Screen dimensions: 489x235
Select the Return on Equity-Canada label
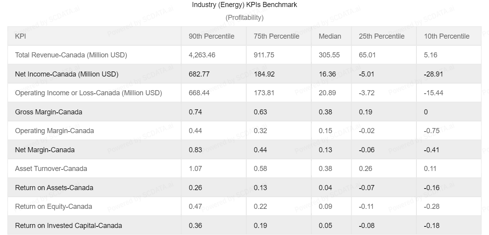pos(53,207)
